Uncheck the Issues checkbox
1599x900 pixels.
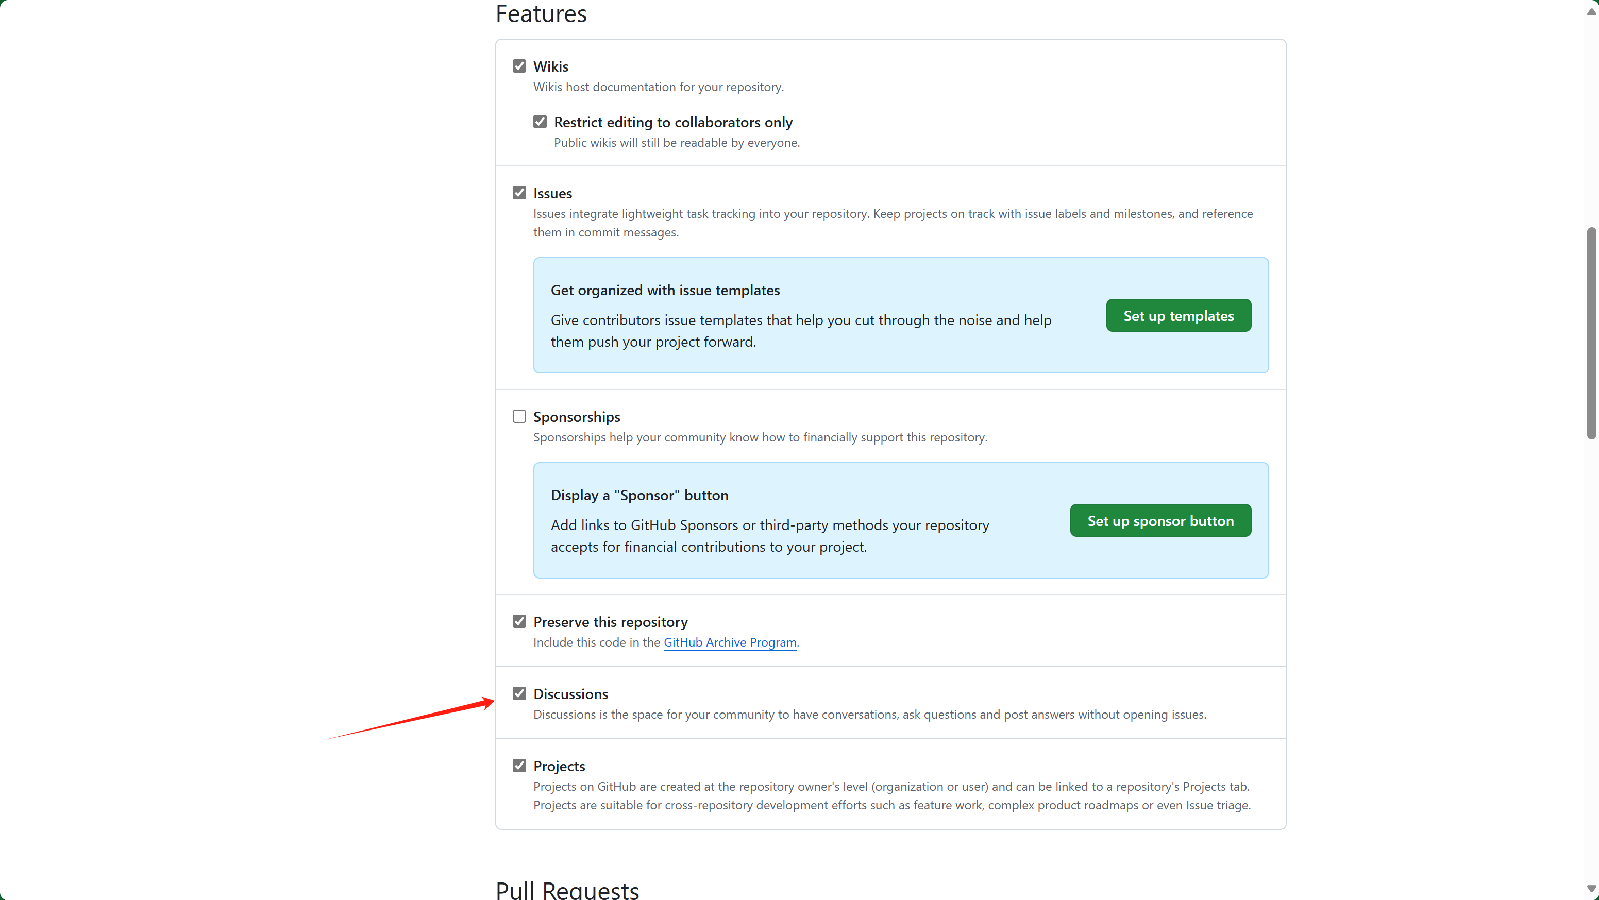coord(519,193)
